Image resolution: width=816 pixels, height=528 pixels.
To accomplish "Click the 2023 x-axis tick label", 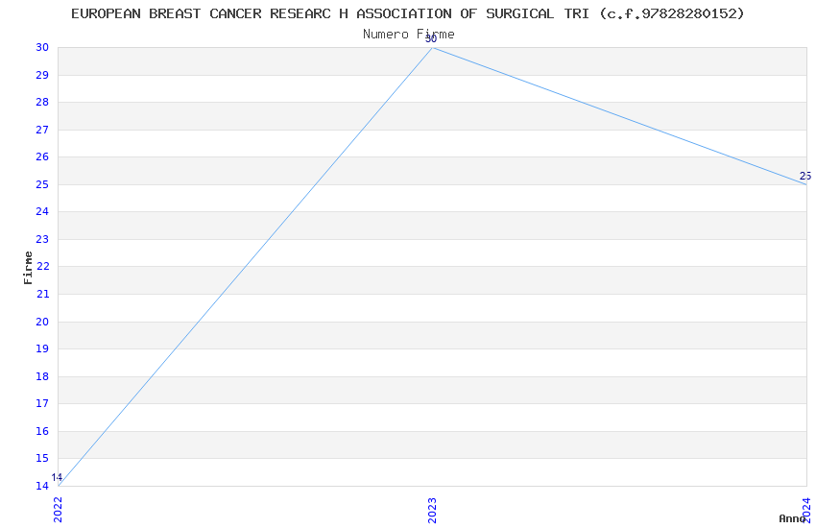I will pos(432,510).
